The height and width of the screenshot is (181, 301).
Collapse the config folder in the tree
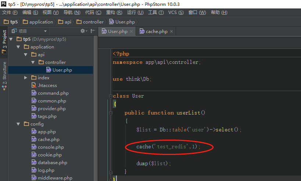click(18, 124)
